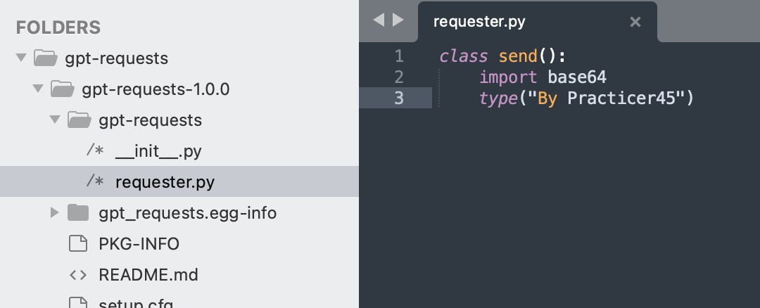Click the PKG-INFO document icon
This screenshot has height=308, width=760.
pyautogui.click(x=78, y=244)
